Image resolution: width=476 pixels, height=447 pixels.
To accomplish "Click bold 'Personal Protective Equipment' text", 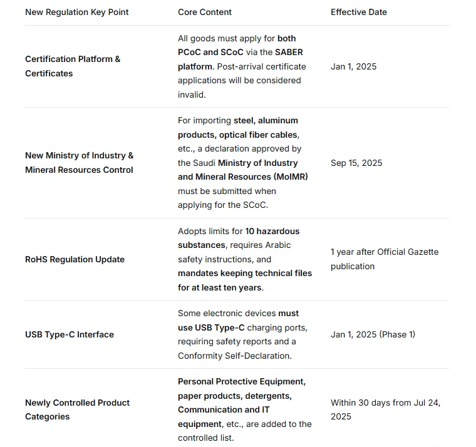I will (x=242, y=381).
